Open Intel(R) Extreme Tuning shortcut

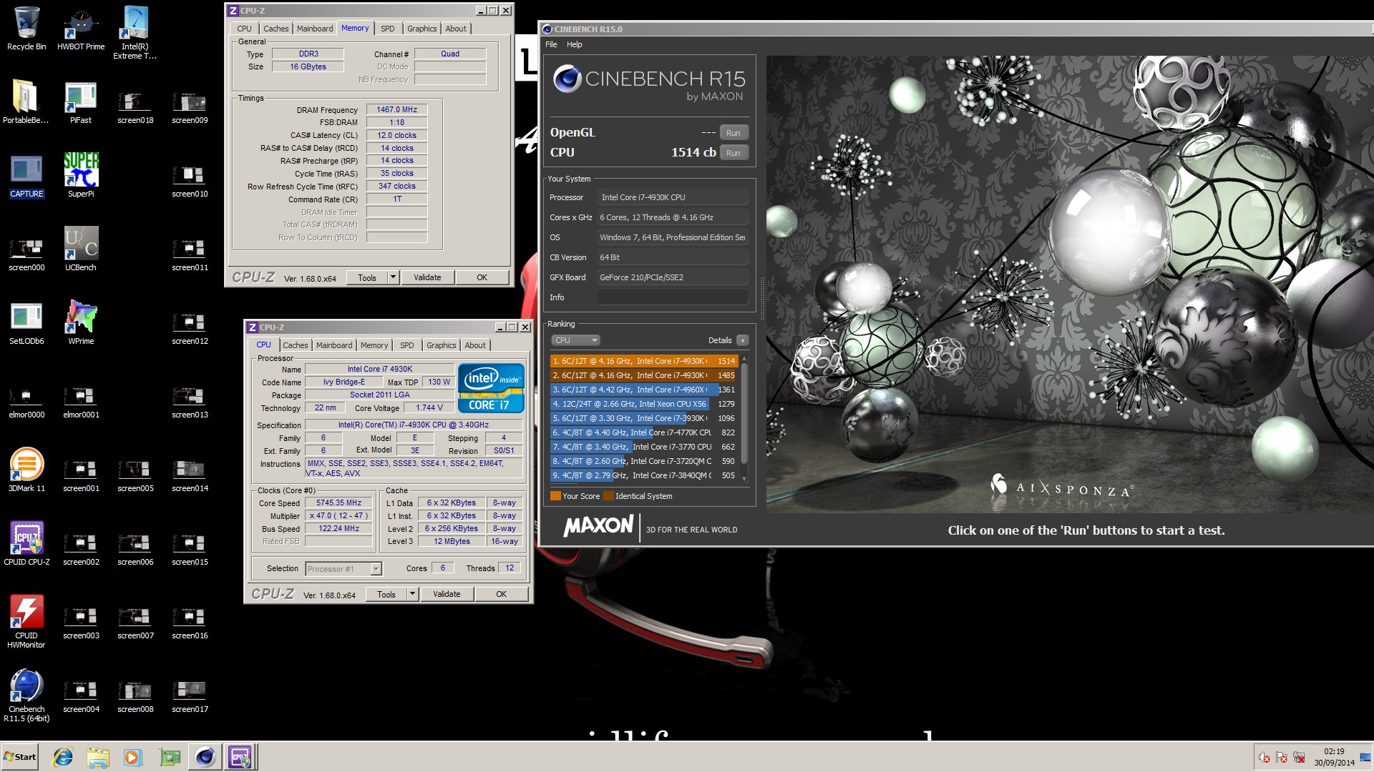point(135,33)
